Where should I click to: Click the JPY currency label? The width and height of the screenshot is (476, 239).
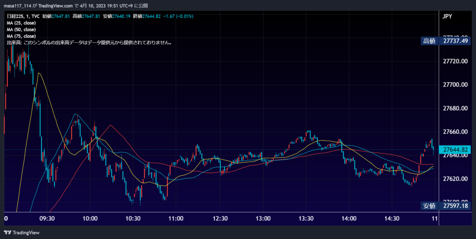coord(448,16)
